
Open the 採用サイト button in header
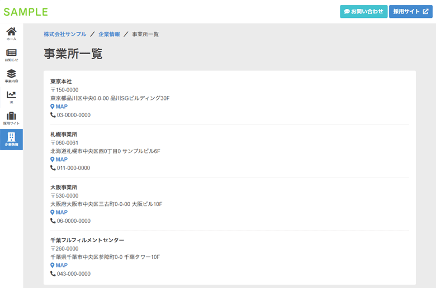pos(410,12)
